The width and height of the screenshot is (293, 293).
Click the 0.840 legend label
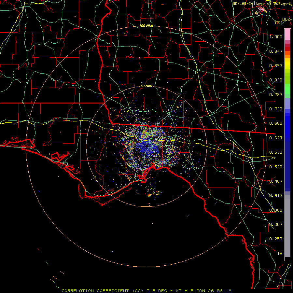pyautogui.click(x=276, y=80)
